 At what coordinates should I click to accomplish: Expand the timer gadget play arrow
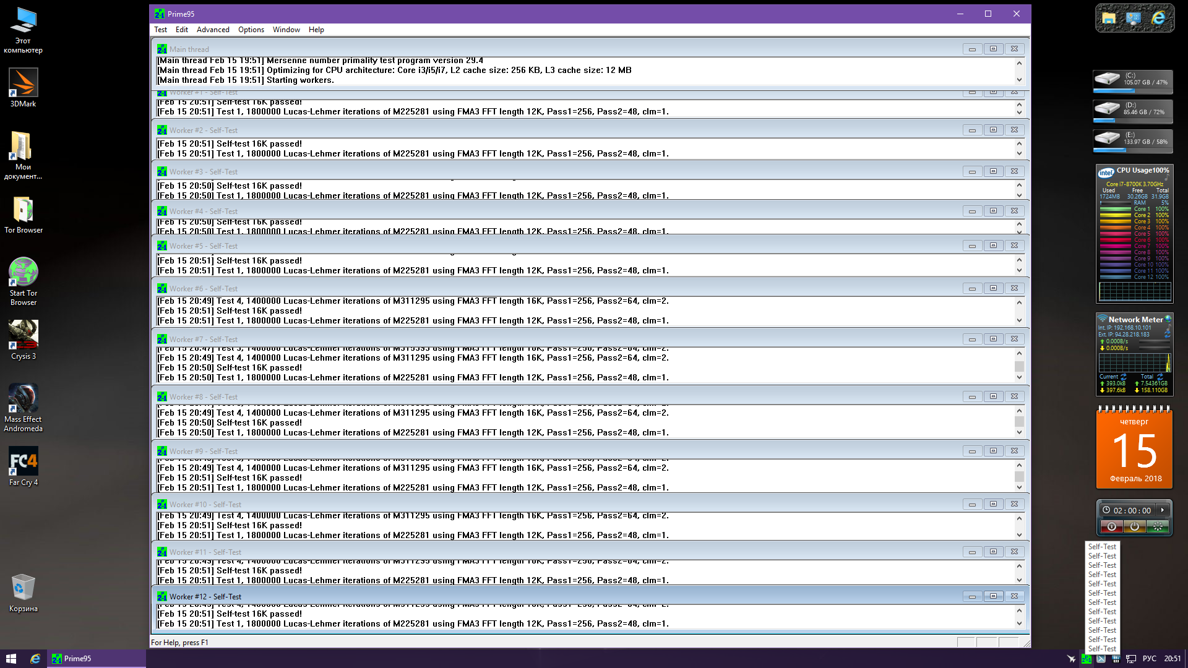pyautogui.click(x=1163, y=510)
